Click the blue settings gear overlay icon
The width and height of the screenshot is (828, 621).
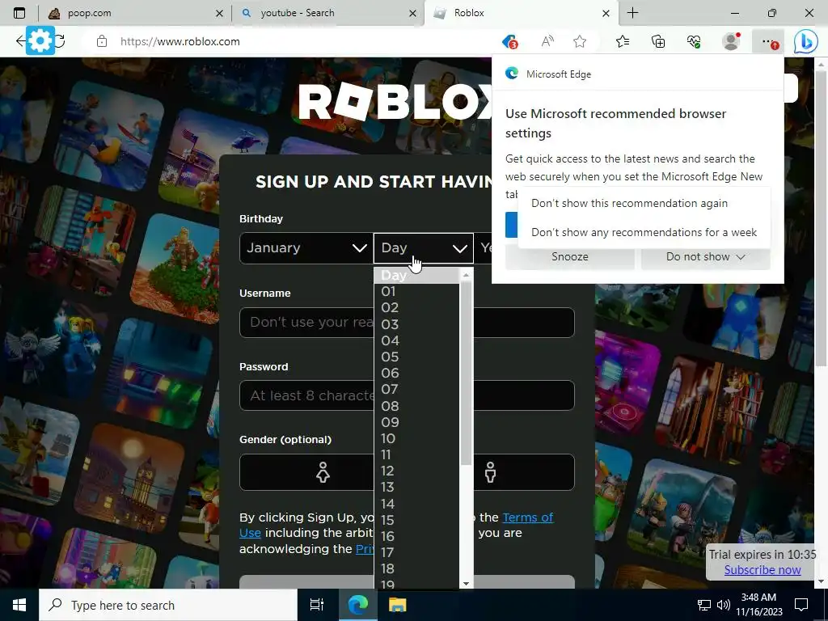tap(40, 40)
